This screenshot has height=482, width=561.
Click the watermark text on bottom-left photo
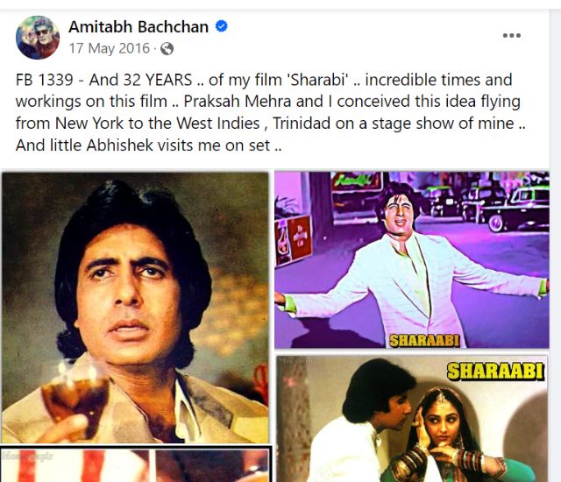pos(27,456)
